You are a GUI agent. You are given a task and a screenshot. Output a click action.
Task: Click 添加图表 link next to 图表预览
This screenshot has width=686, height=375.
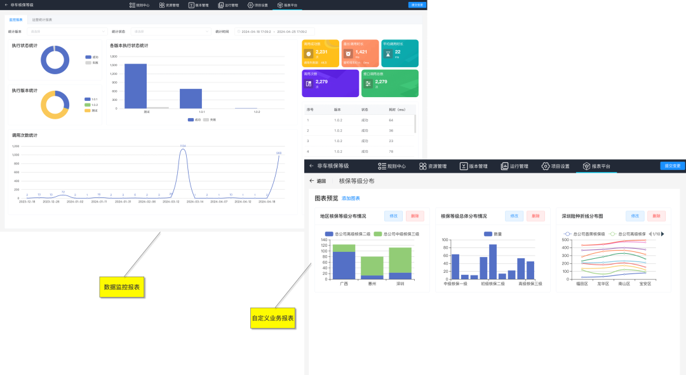pyautogui.click(x=351, y=199)
